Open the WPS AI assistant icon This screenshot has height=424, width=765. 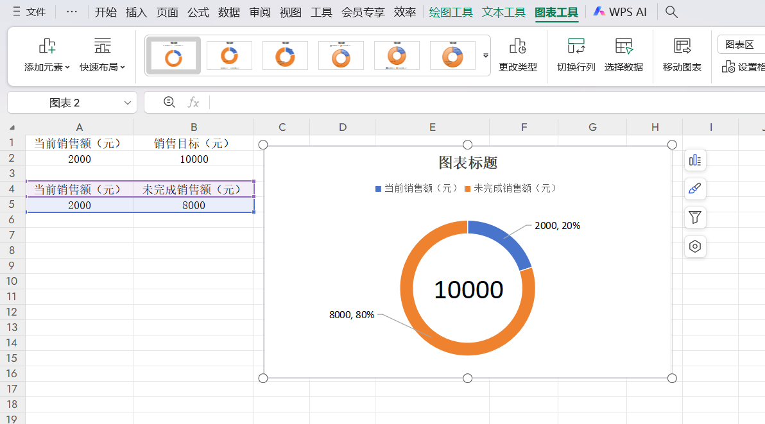pyautogui.click(x=619, y=11)
